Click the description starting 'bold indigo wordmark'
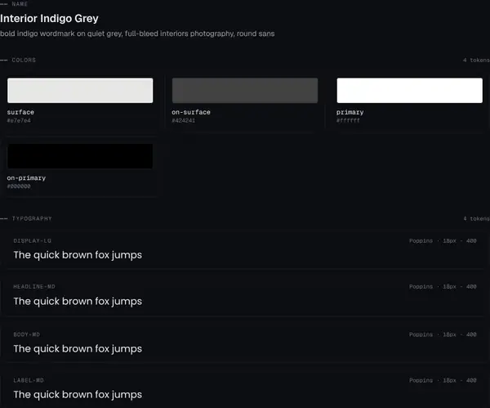 [137, 34]
